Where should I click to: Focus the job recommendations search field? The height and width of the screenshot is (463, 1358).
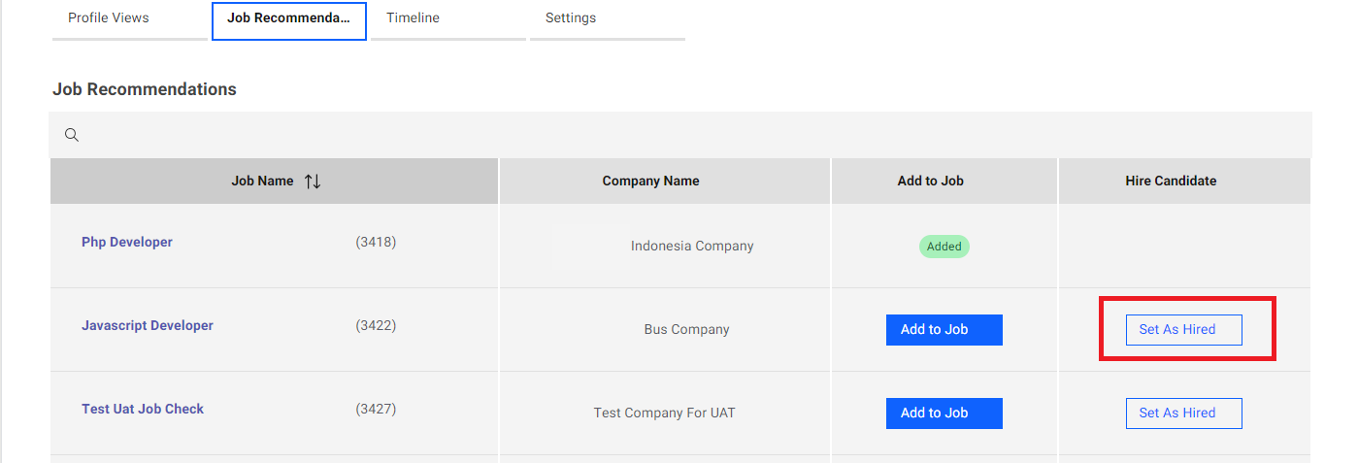tap(679, 135)
